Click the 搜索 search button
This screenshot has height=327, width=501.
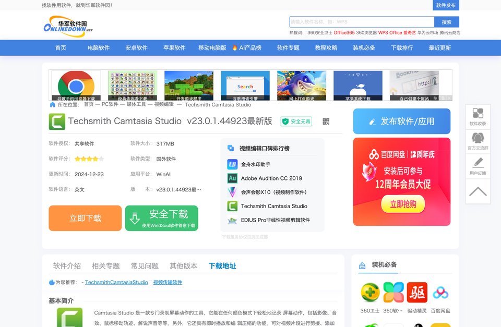click(447, 22)
